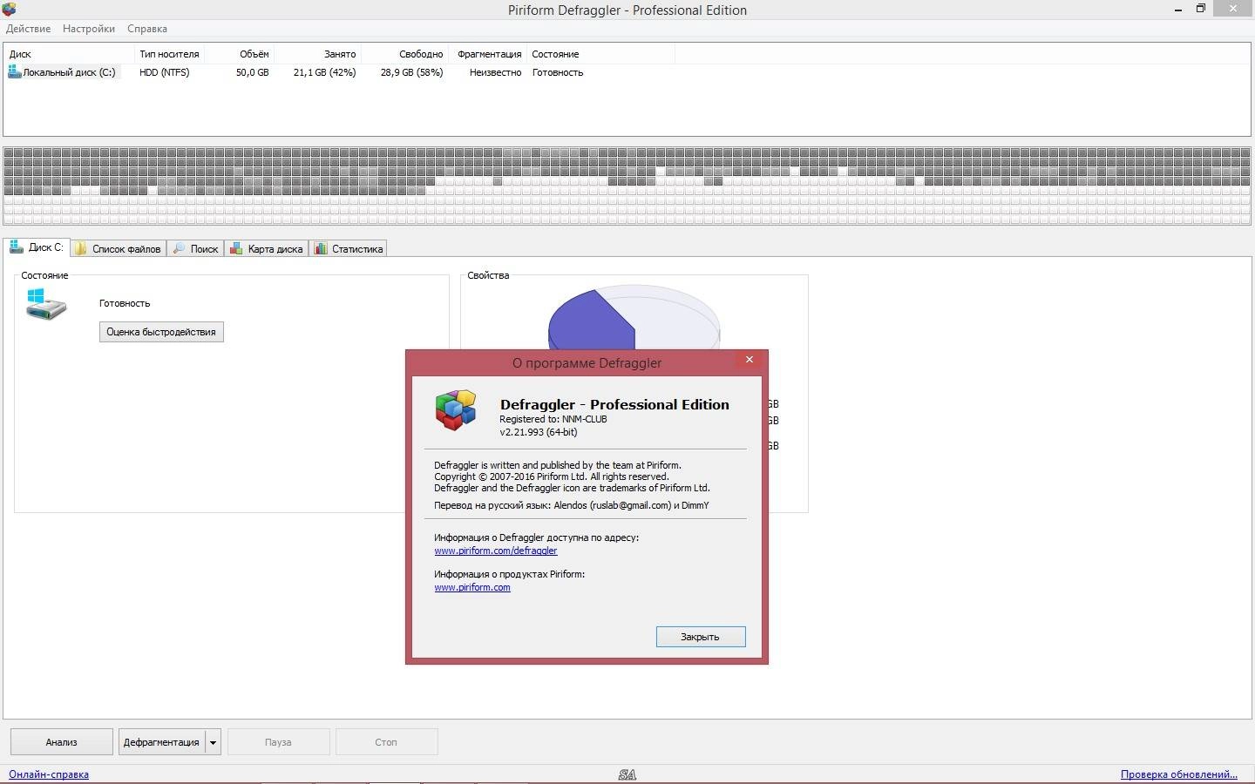Viewport: 1255px width, 784px height.
Task: Click the Defraggler app icon in title bar
Action: 9,10
